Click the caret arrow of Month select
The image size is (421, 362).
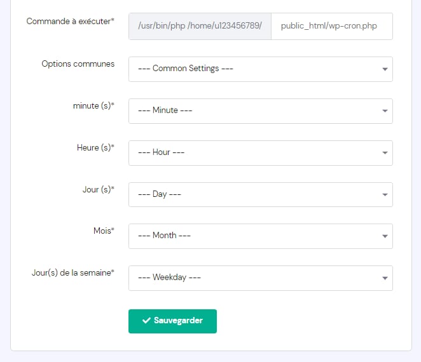[x=385, y=236]
